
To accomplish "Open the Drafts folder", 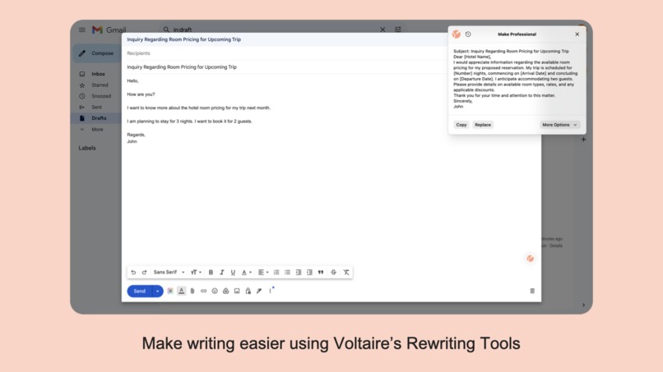I will click(99, 118).
